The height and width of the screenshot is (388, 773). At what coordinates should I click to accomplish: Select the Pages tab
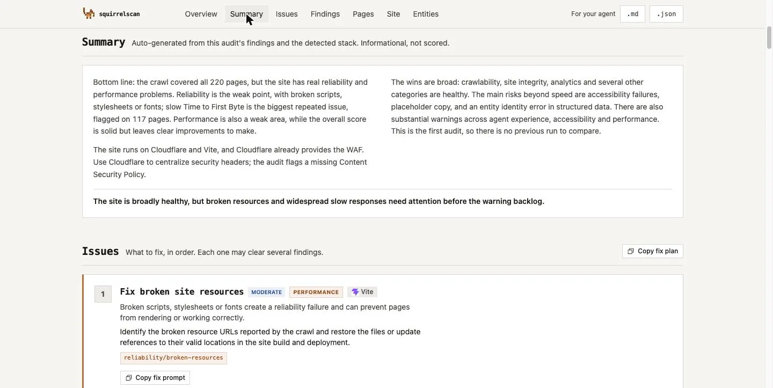click(x=363, y=14)
